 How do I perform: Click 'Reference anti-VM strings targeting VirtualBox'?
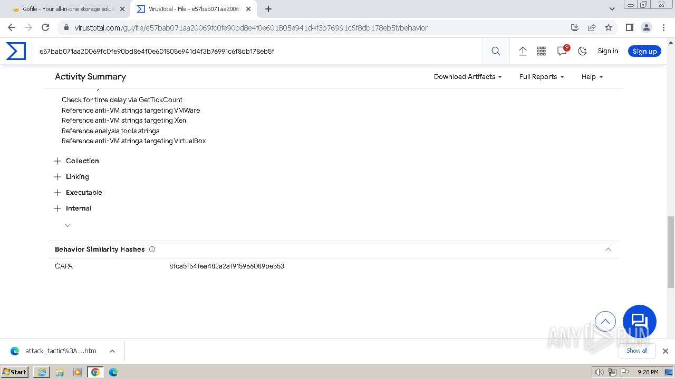point(133,141)
